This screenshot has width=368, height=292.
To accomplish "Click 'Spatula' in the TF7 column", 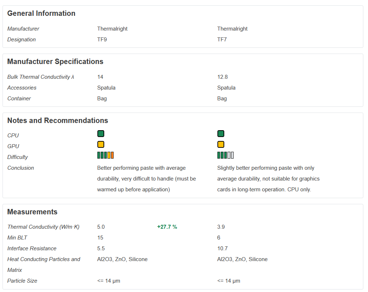I will (x=226, y=88).
